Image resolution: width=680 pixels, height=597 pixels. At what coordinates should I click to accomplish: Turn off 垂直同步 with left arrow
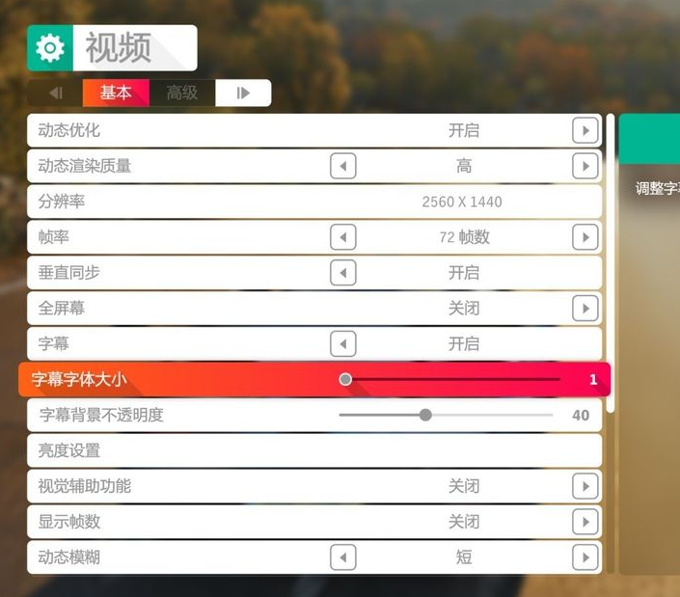pyautogui.click(x=343, y=273)
